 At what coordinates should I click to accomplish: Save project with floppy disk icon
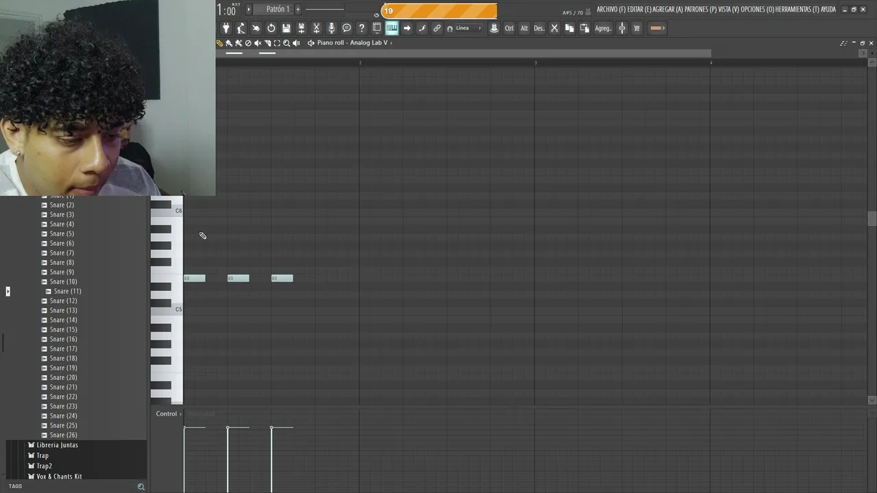pyautogui.click(x=286, y=28)
